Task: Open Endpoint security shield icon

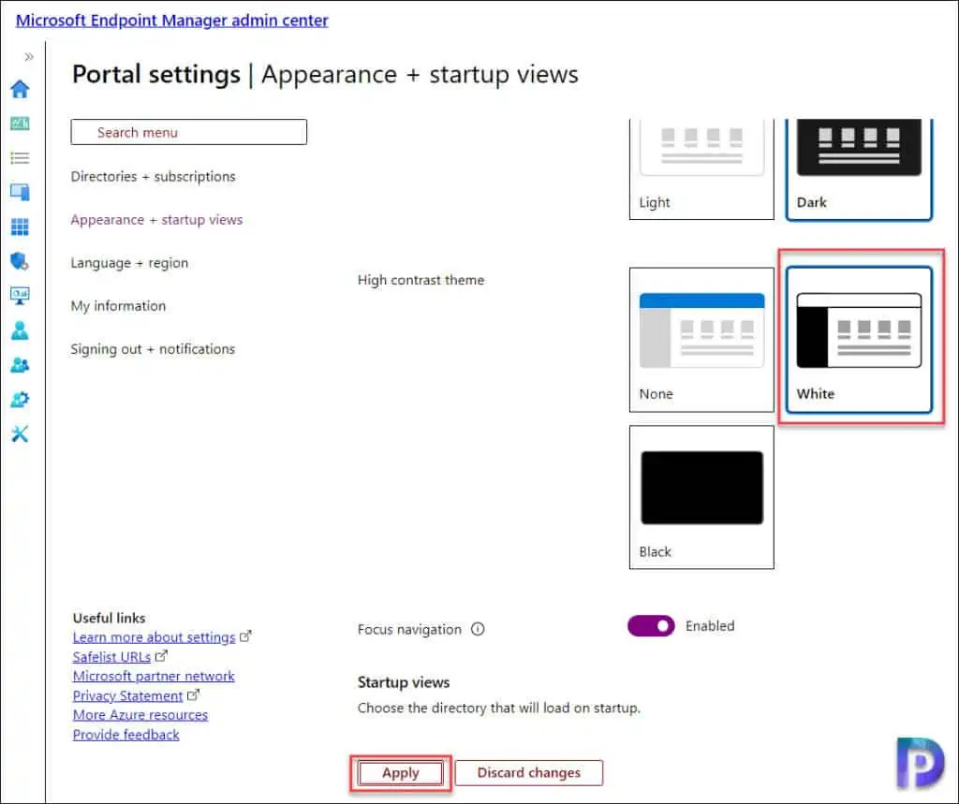Action: [x=20, y=261]
